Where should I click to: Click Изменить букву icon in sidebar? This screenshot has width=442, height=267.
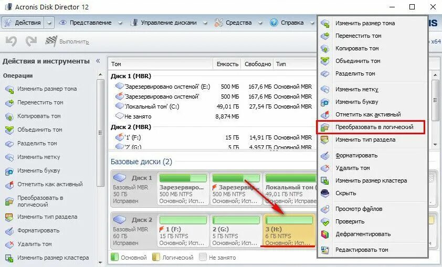(x=9, y=171)
